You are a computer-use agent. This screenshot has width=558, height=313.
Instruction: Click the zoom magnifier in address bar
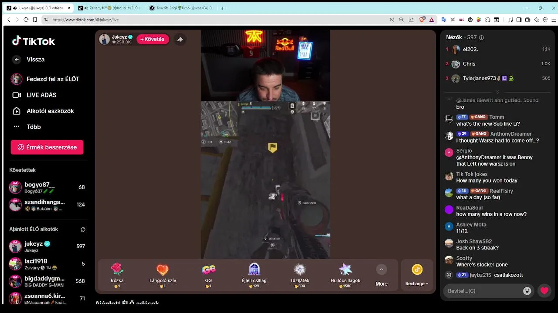[x=401, y=20]
